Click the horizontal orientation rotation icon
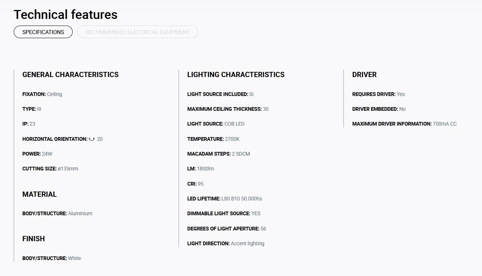Viewport: 482px width, 276px height. tap(92, 139)
